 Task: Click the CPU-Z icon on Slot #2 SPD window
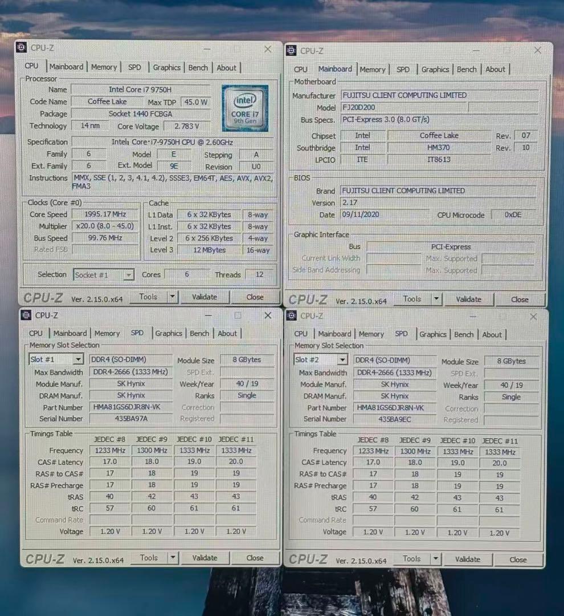click(x=291, y=317)
